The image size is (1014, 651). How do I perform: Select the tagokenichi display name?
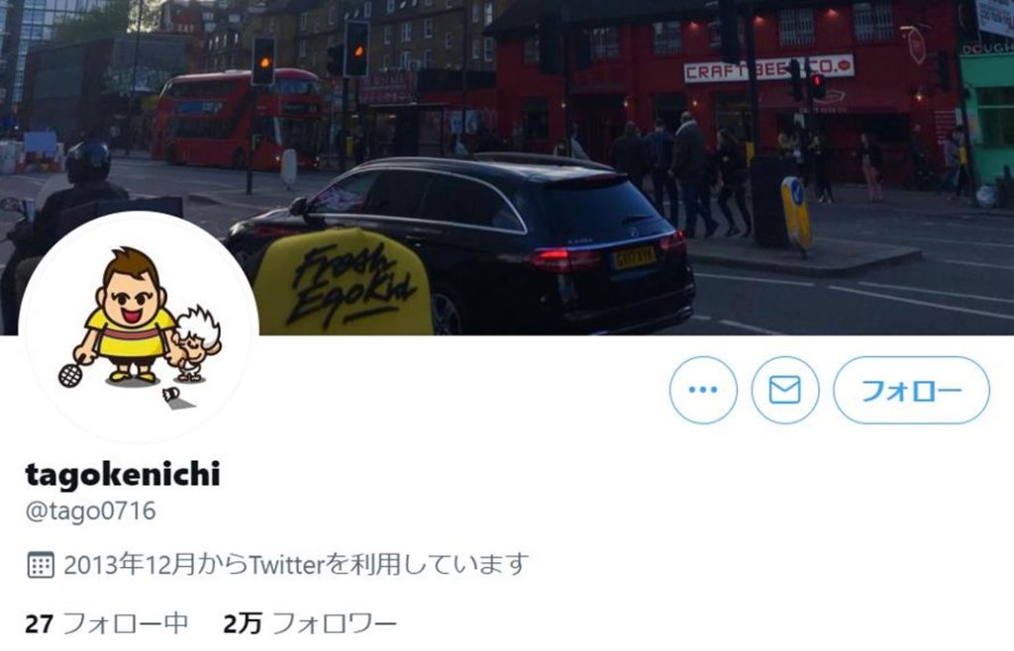pos(123,474)
